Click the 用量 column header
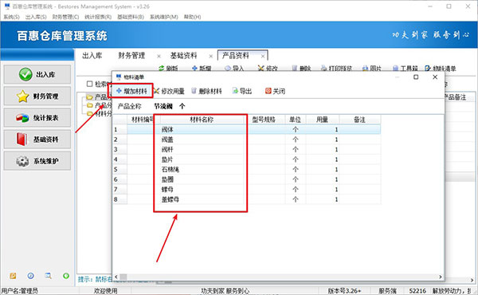 [x=322, y=120]
